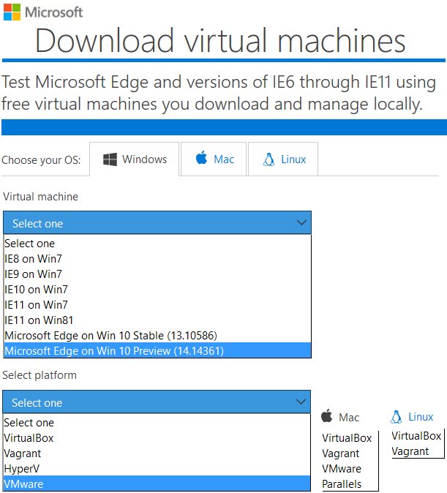
Task: Select IE9 on Win7 option
Action: [157, 274]
